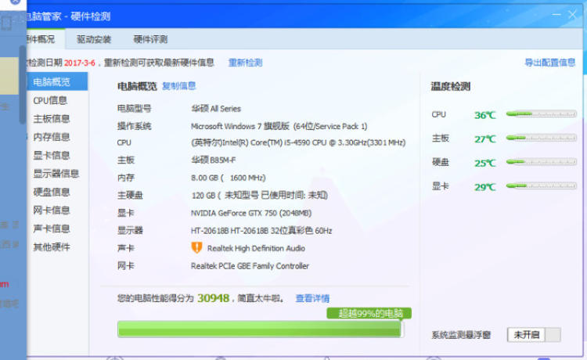
Task: Click the CPU temperature gauge bar
Action: 542,113
